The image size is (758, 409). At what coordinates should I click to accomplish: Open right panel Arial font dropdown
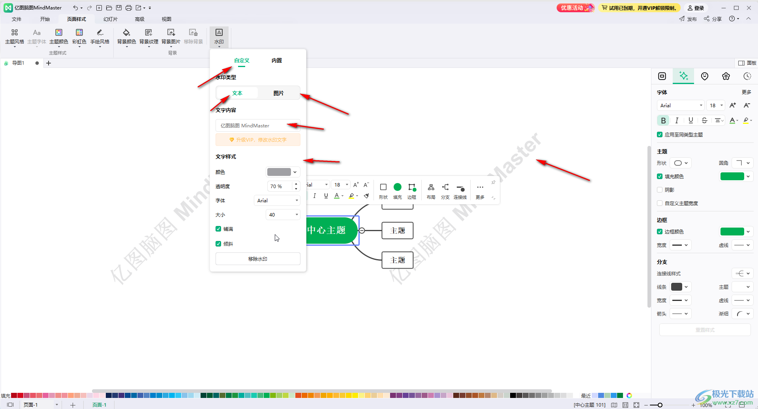pos(681,105)
